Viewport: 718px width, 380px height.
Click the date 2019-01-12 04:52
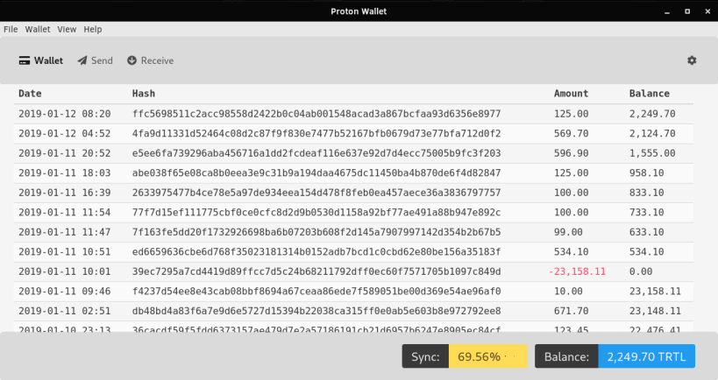(65, 134)
